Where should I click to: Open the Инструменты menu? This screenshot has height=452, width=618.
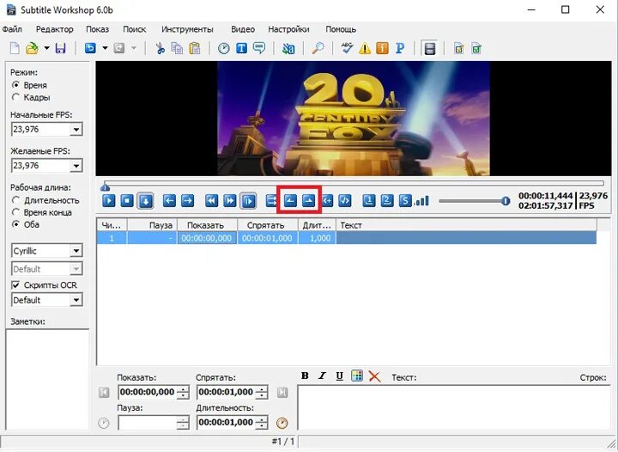click(187, 29)
